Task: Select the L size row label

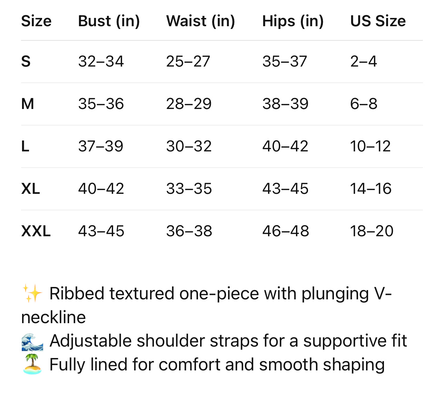Action: [x=25, y=146]
